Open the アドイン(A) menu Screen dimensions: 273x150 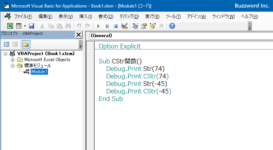196,16
